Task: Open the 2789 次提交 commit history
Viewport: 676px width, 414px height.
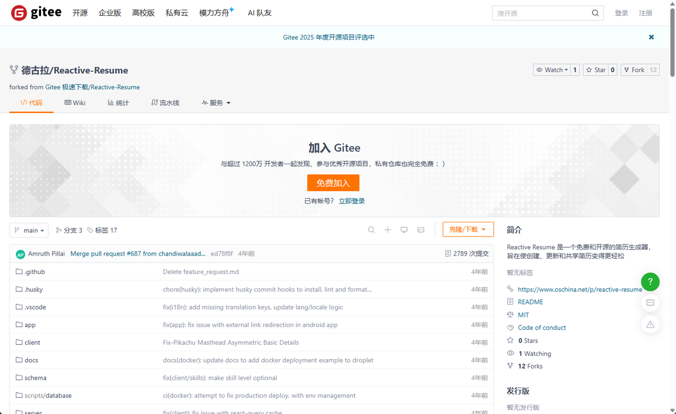Action: point(467,253)
